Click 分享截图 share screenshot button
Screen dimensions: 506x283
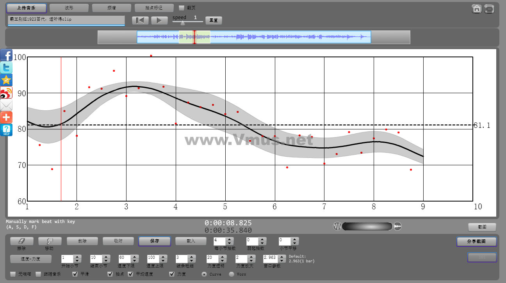coord(476,242)
